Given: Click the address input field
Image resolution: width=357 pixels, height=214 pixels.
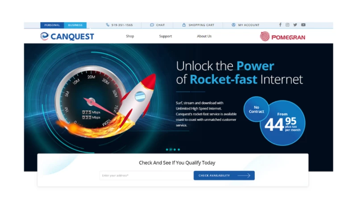Looking at the screenshot, I should 147,175.
